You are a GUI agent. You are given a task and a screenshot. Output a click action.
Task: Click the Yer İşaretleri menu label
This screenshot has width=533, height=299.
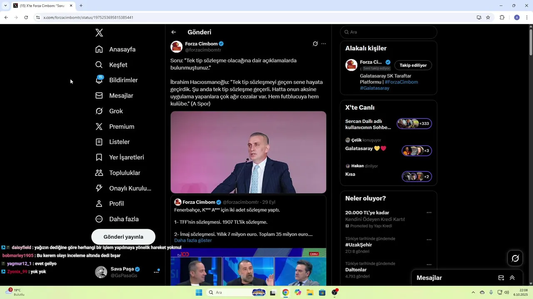(x=127, y=157)
